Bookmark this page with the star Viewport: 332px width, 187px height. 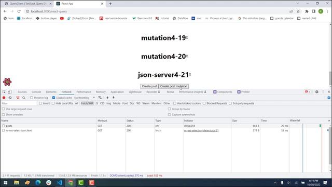tap(298, 11)
